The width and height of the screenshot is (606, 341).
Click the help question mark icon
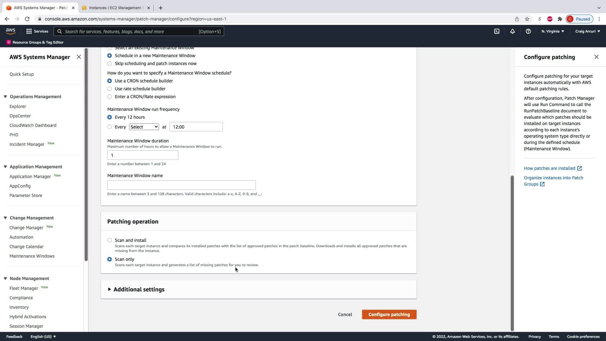pyautogui.click(x=528, y=31)
